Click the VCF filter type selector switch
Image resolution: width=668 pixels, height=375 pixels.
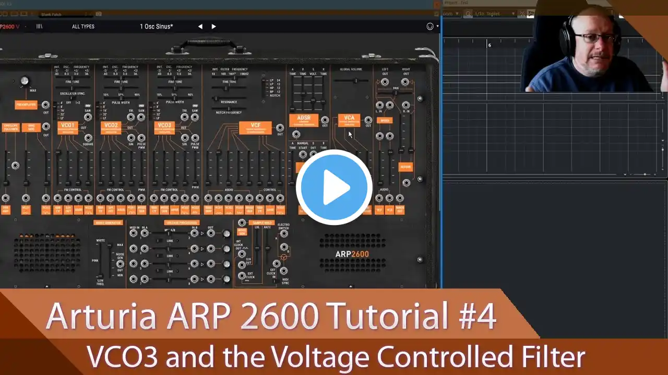click(x=263, y=87)
